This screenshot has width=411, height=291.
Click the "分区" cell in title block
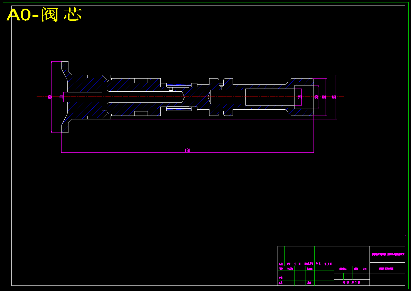(x=298, y=264)
